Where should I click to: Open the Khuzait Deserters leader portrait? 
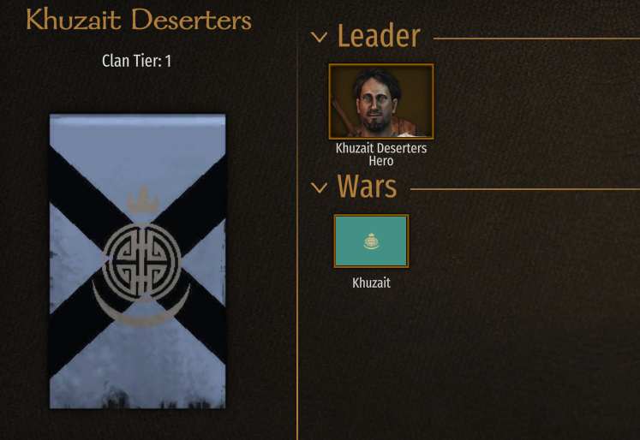[x=381, y=101]
